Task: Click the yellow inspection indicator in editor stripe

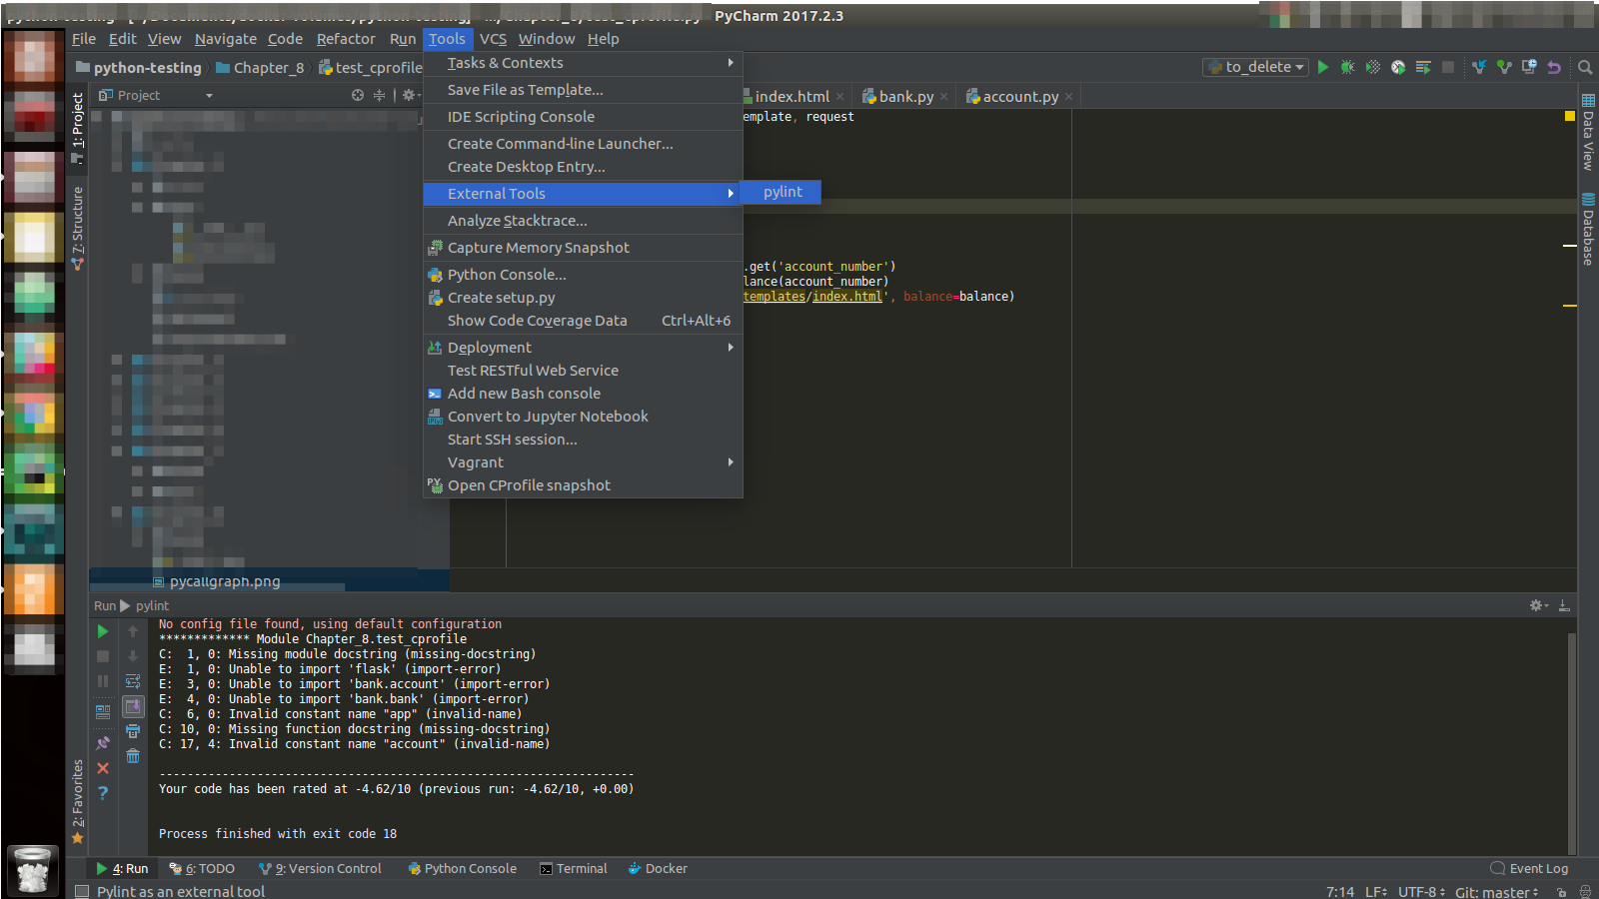Action: [1569, 117]
